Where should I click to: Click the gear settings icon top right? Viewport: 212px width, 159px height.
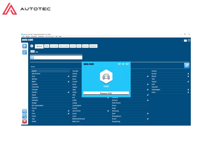click(x=189, y=40)
